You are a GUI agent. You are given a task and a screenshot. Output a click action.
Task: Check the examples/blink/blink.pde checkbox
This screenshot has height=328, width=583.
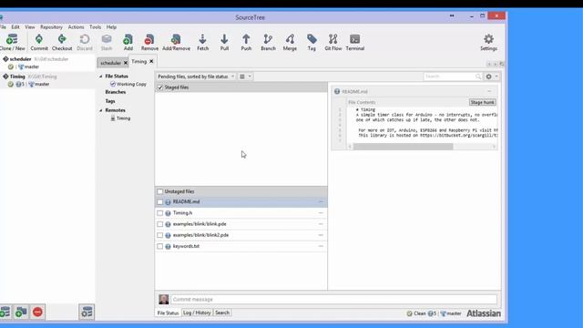coord(160,224)
